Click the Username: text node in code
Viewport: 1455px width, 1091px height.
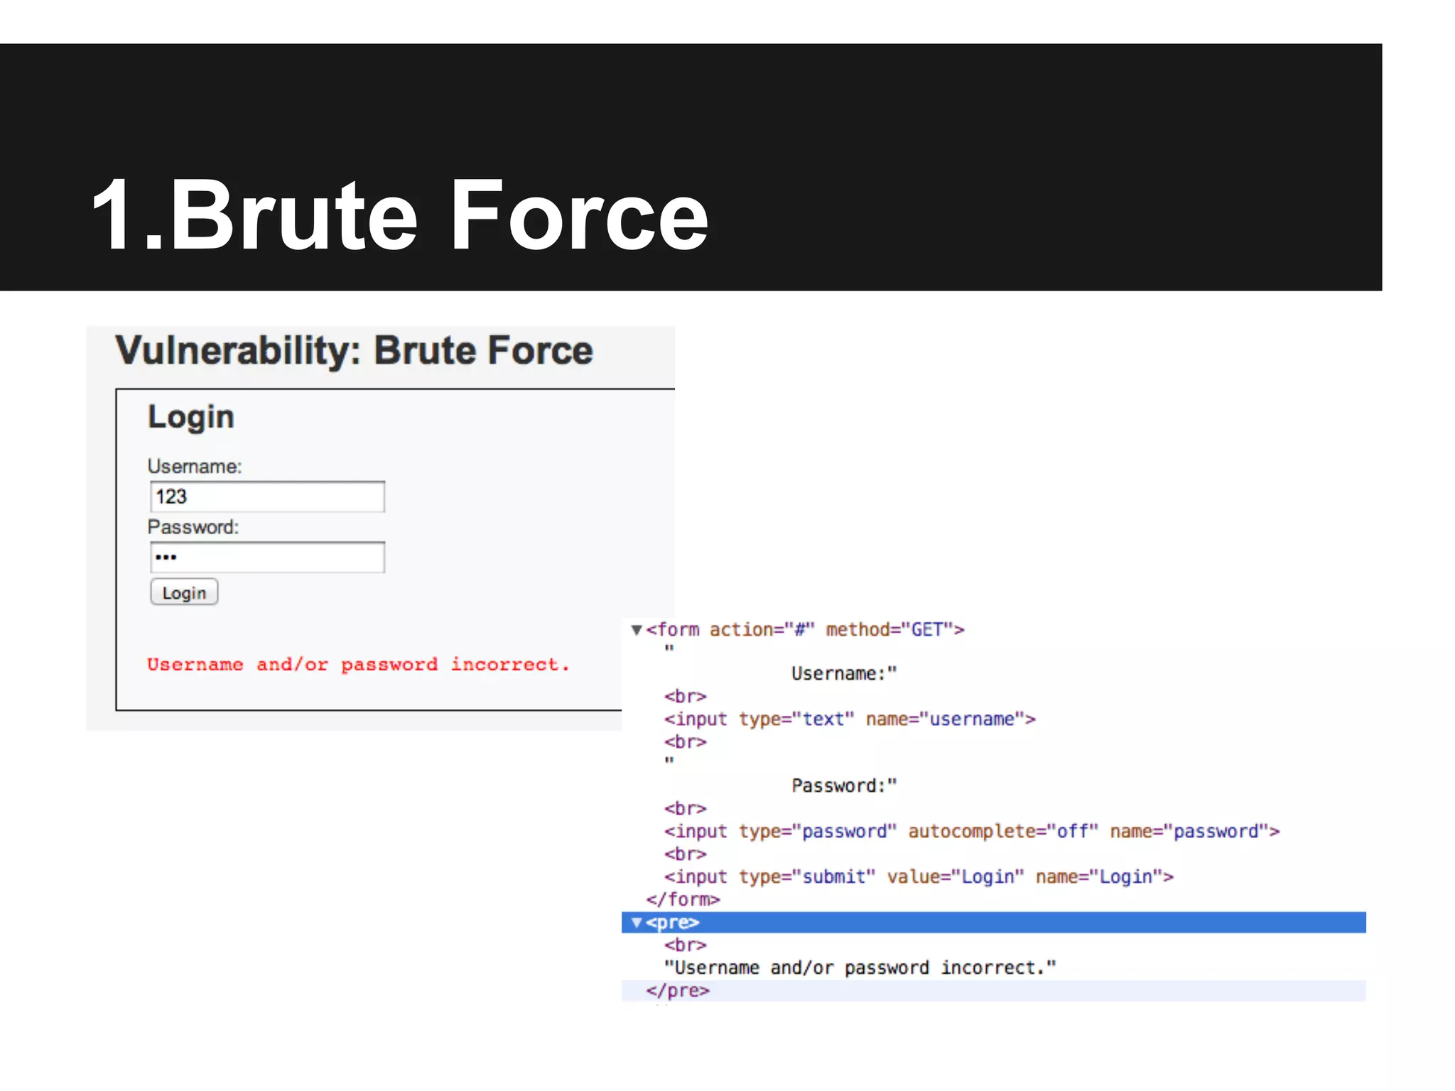pyautogui.click(x=844, y=673)
